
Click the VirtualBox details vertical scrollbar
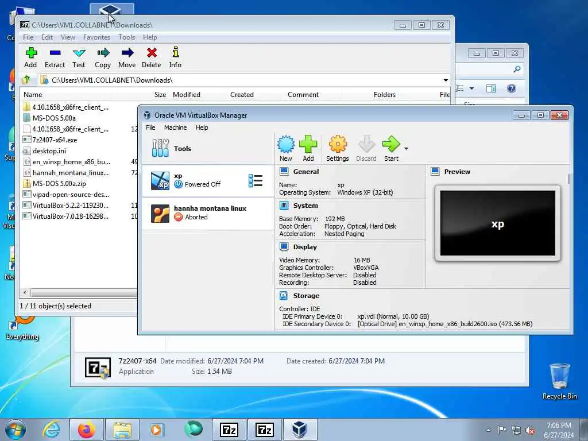[568, 179]
